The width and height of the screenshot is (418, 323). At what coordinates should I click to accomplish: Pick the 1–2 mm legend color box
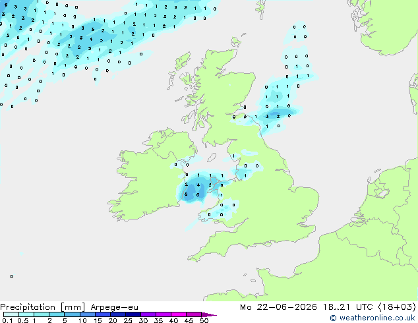(x=42, y=314)
